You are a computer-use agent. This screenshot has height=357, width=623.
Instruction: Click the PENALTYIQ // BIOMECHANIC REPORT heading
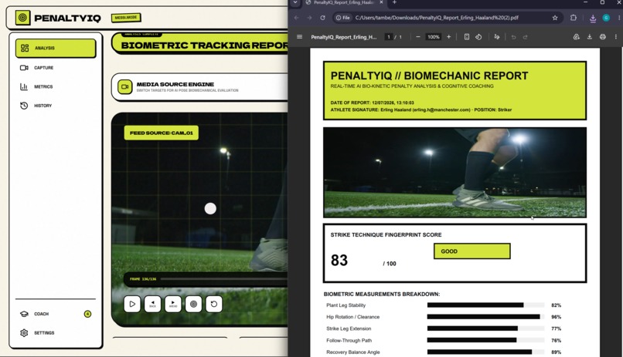click(430, 76)
